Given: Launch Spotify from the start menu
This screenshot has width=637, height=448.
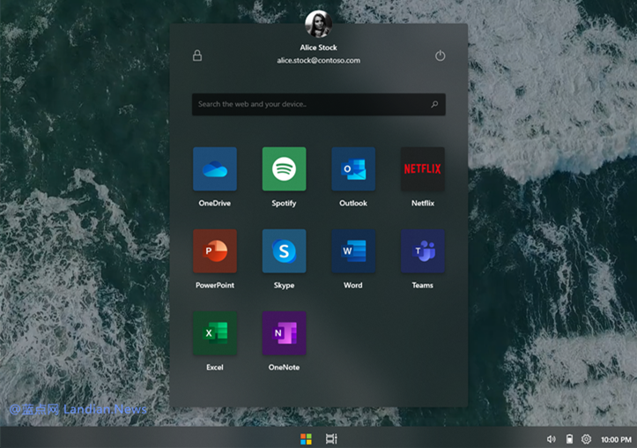Looking at the screenshot, I should (284, 169).
